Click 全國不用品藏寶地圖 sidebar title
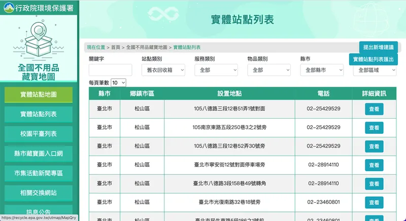 39,72
